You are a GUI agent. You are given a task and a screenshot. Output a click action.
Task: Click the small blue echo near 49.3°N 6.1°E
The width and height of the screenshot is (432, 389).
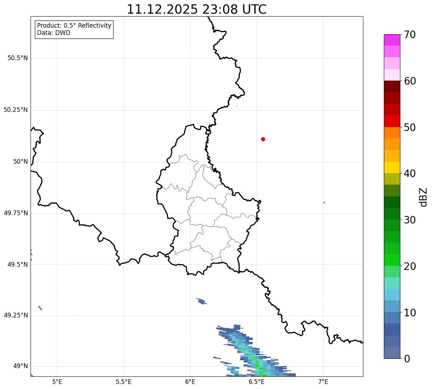[202, 301]
